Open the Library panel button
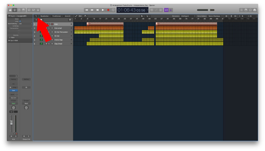The width and height of the screenshot is (265, 151). tap(10, 10)
